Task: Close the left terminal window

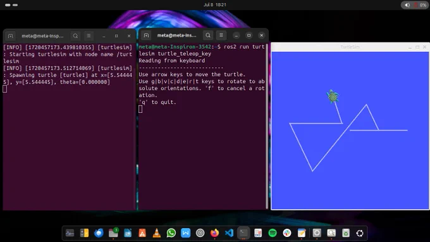Action: (129, 36)
